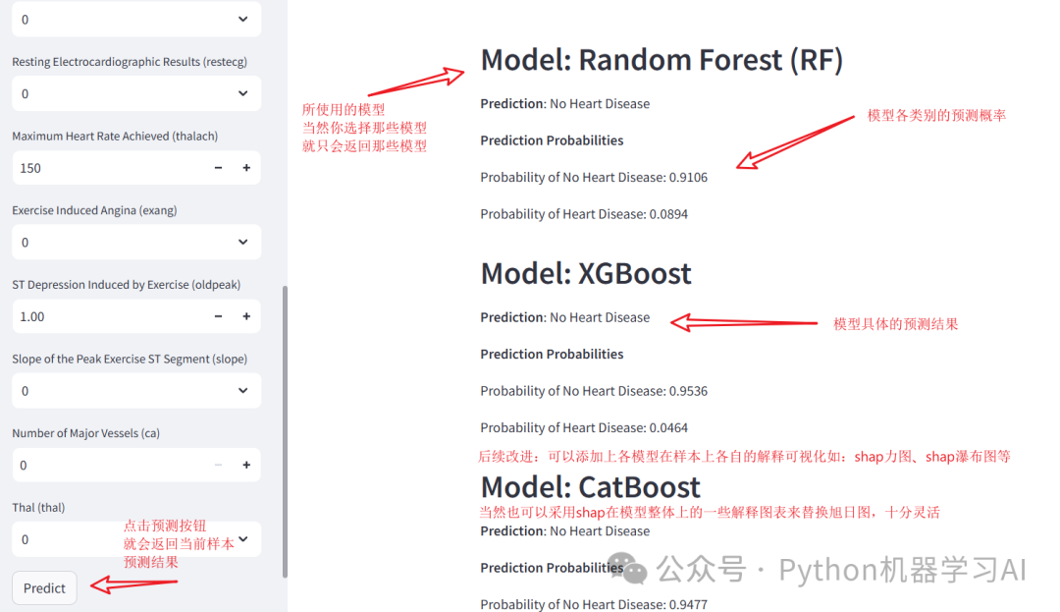The height and width of the screenshot is (612, 1060).
Task: Open the Thal dropdown
Action: click(x=136, y=539)
